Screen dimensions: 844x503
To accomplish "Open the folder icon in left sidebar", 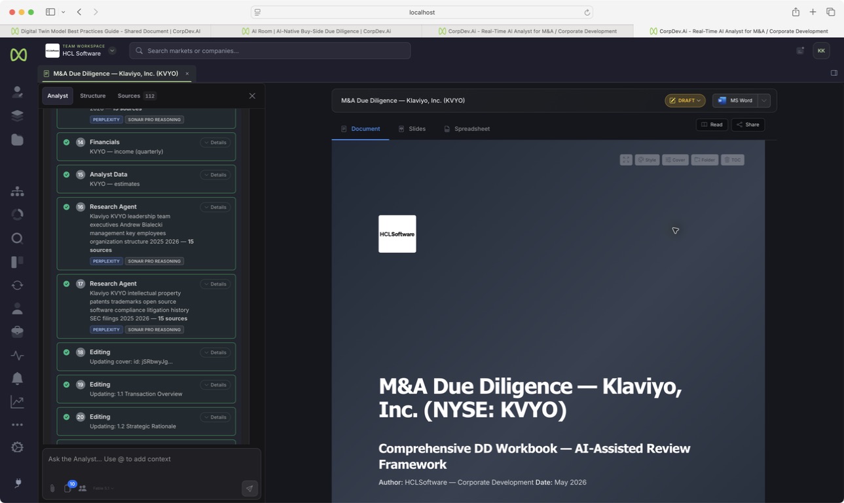I will point(18,140).
